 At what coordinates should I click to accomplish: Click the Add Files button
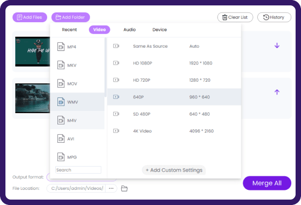pos(30,17)
